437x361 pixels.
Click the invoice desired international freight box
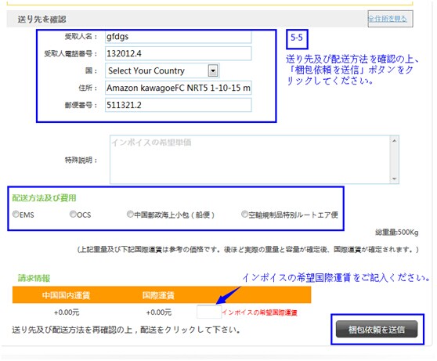(x=209, y=312)
